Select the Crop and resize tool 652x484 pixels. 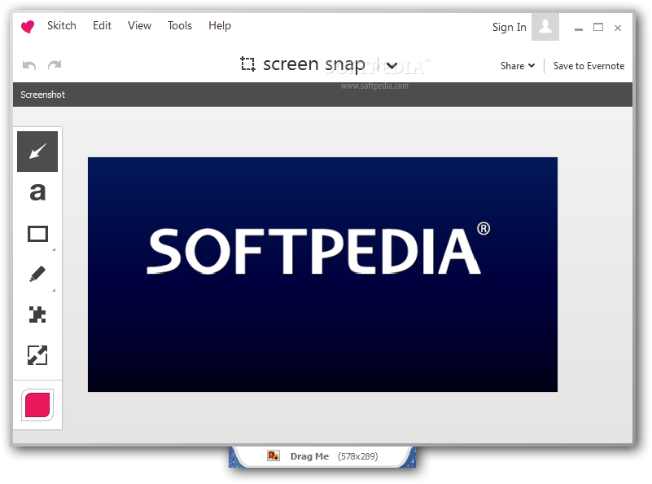pyautogui.click(x=37, y=355)
